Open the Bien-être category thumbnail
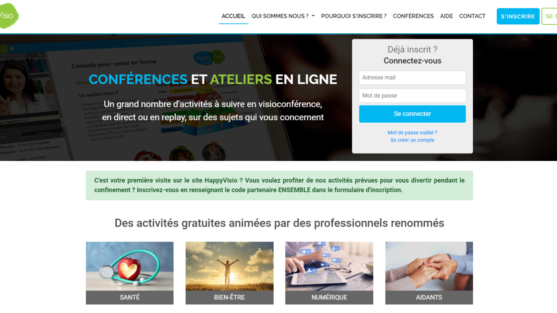 [229, 273]
